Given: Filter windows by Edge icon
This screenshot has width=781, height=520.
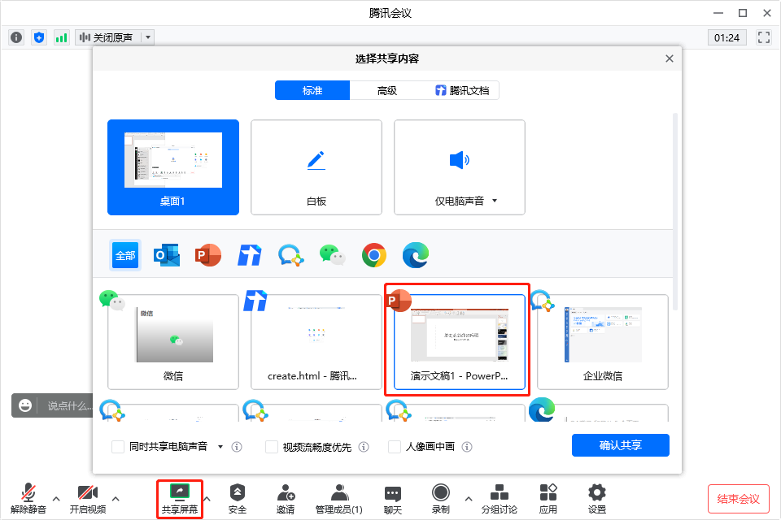Looking at the screenshot, I should tap(416, 255).
